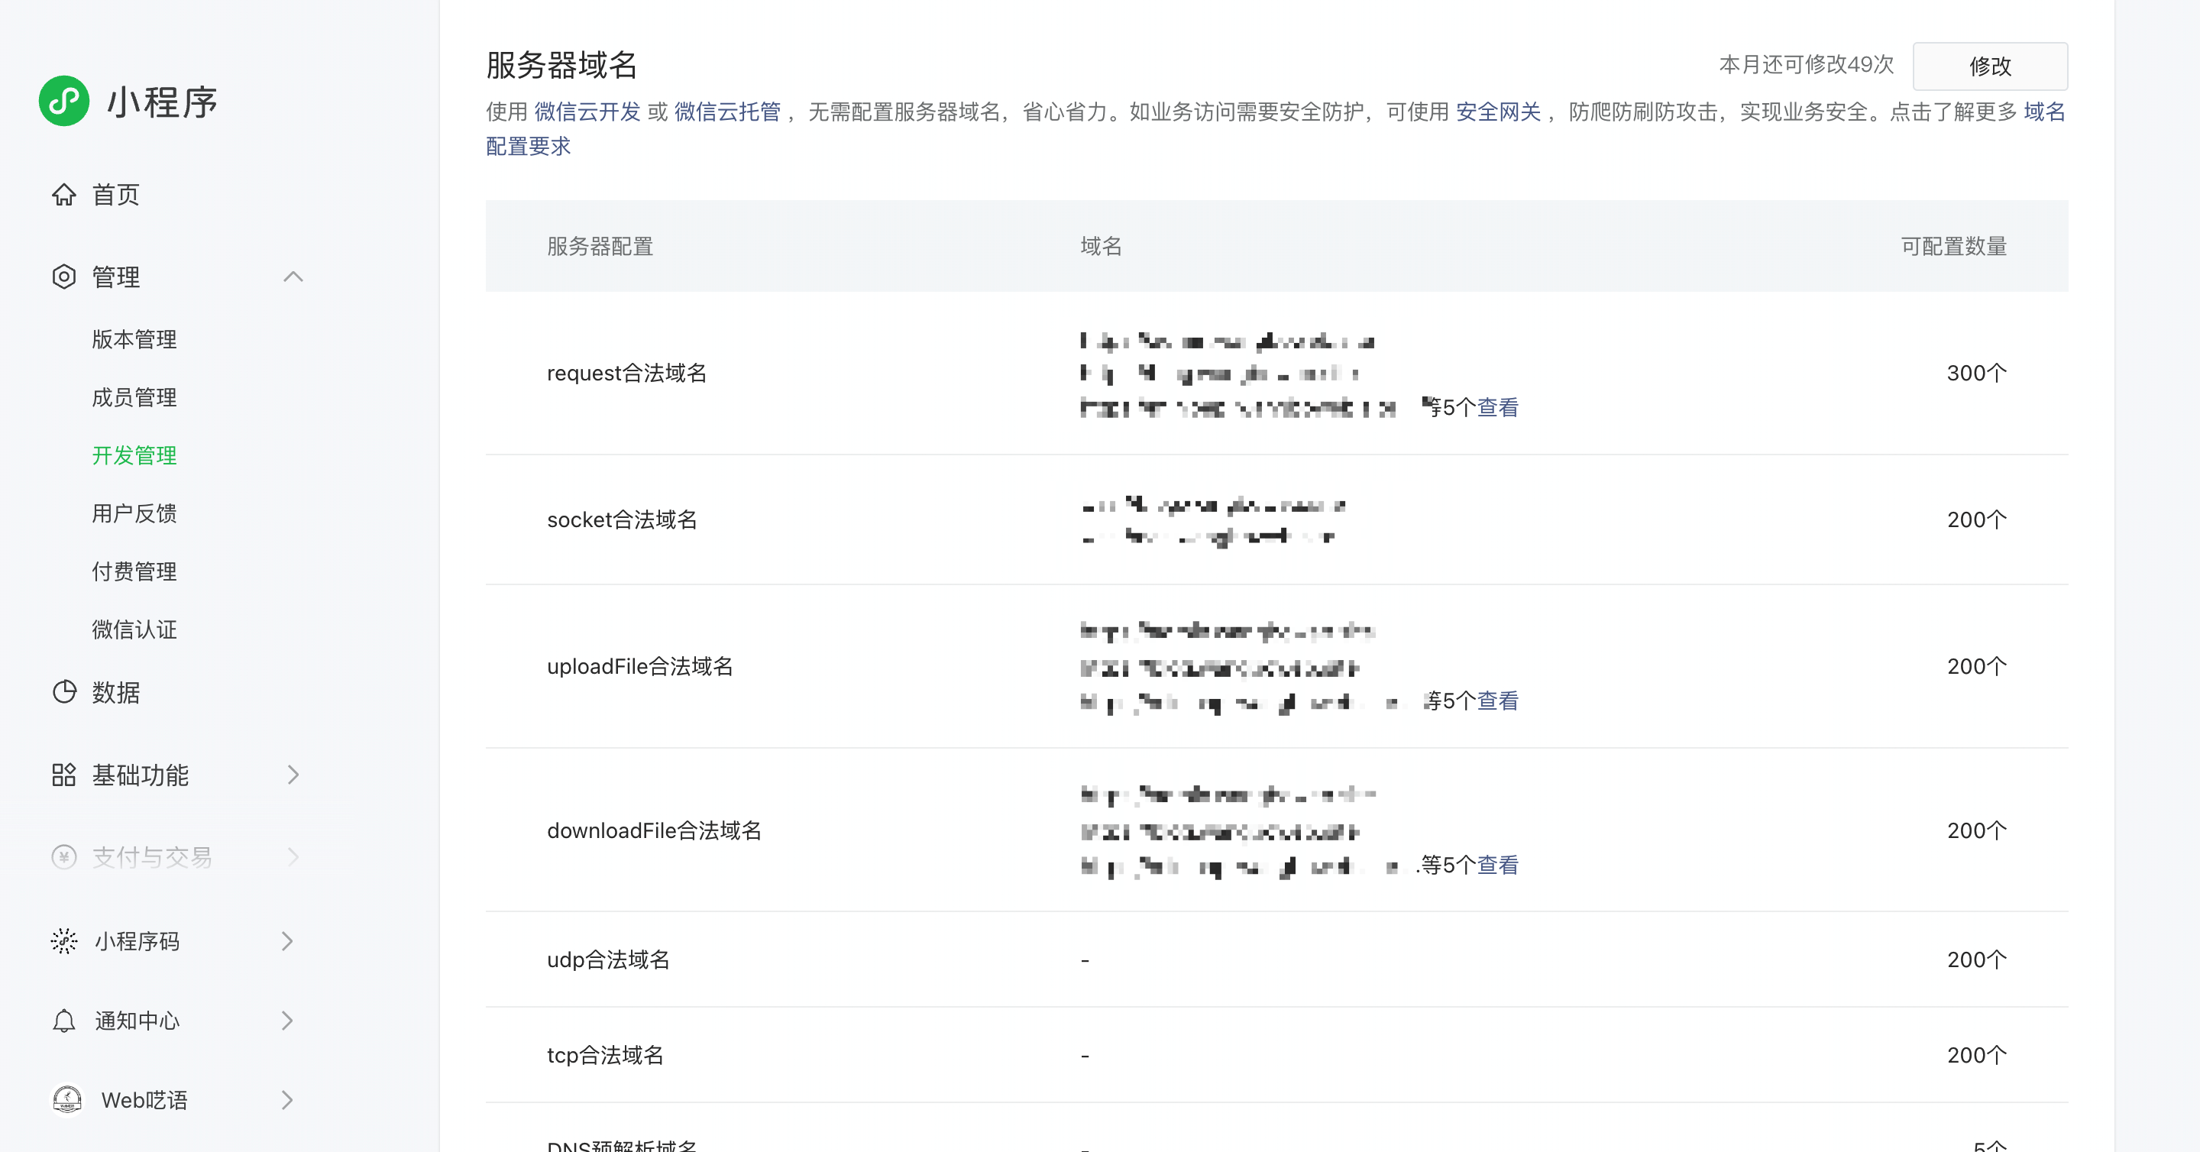
Task: View all request合法域名 domains via 查看
Action: (x=1497, y=407)
